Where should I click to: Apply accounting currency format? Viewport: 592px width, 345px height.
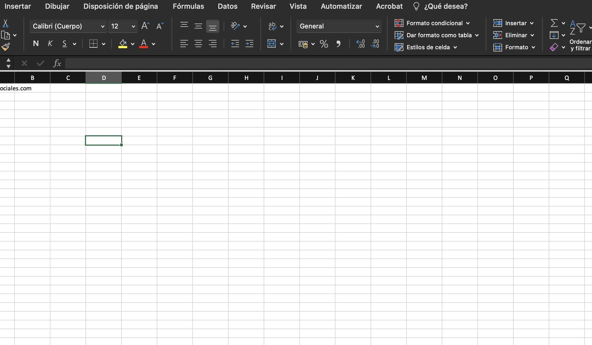[303, 44]
